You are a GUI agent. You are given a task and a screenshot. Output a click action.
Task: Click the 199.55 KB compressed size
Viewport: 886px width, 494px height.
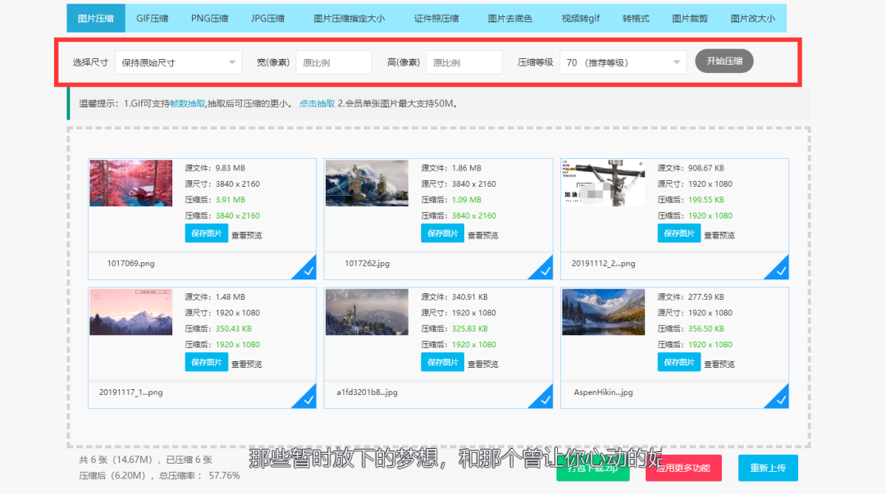point(706,200)
